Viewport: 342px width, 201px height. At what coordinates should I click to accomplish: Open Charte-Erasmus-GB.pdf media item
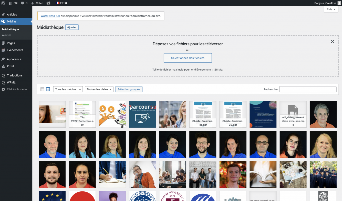coord(233,114)
